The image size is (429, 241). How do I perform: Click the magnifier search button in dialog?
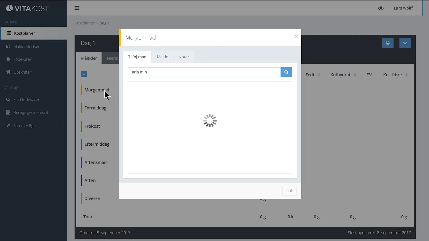coord(286,72)
